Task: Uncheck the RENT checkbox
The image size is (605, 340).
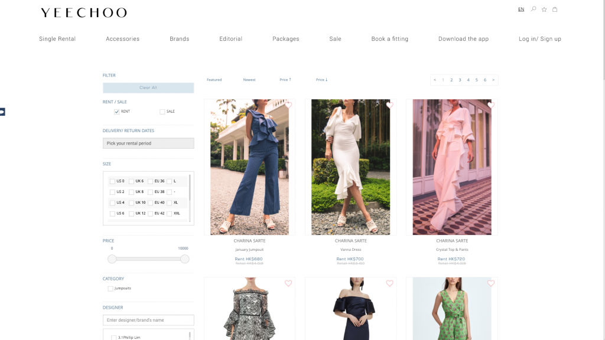Action: click(x=117, y=112)
